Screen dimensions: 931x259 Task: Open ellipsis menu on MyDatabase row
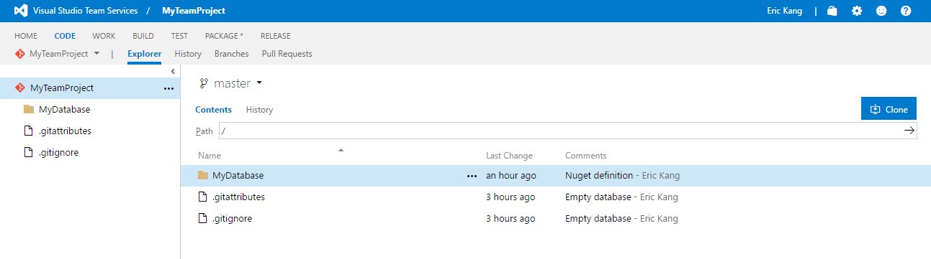coord(472,176)
